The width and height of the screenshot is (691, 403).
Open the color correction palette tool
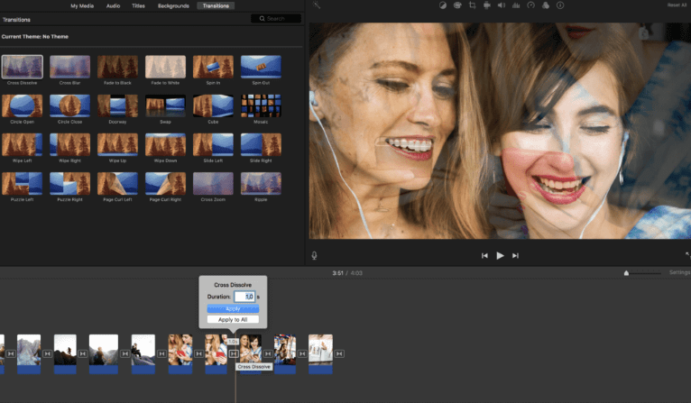pos(457,5)
